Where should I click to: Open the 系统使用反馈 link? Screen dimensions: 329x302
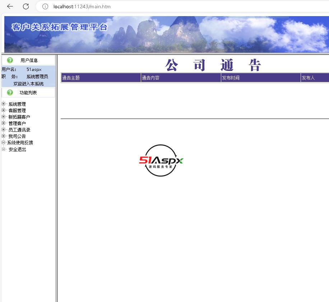pyautogui.click(x=20, y=143)
